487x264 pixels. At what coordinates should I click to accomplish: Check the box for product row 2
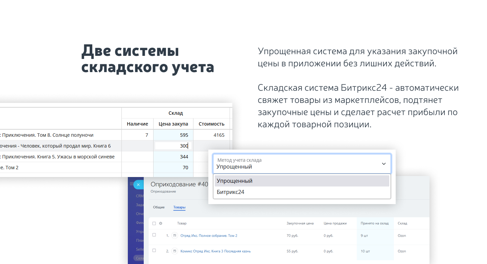point(154,250)
